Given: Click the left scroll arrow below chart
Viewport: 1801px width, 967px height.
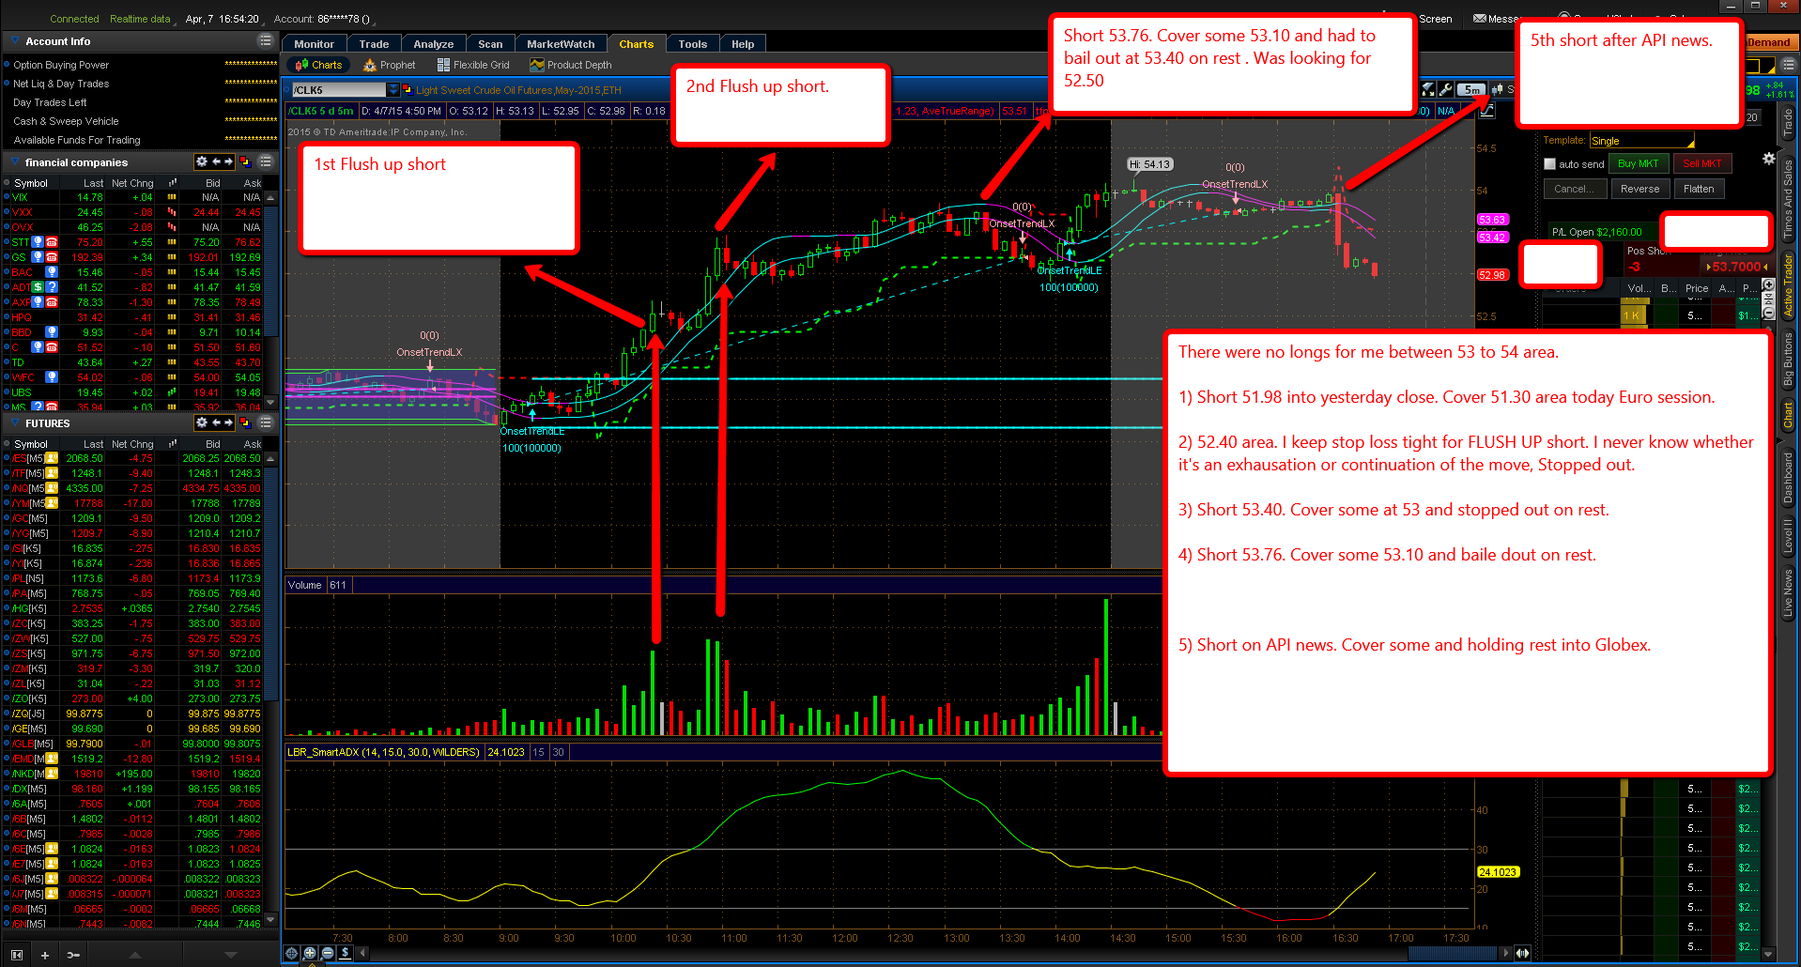Looking at the screenshot, I should click(363, 953).
